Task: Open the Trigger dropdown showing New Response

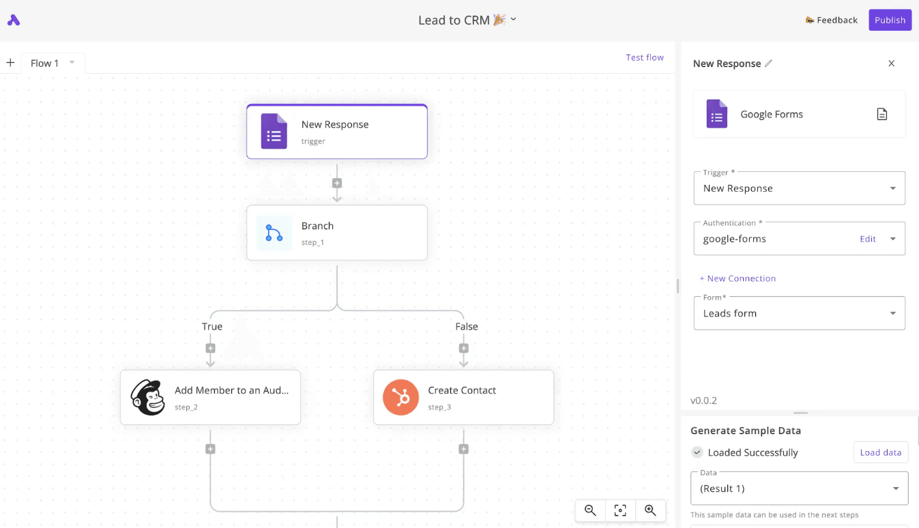Action: 799,188
